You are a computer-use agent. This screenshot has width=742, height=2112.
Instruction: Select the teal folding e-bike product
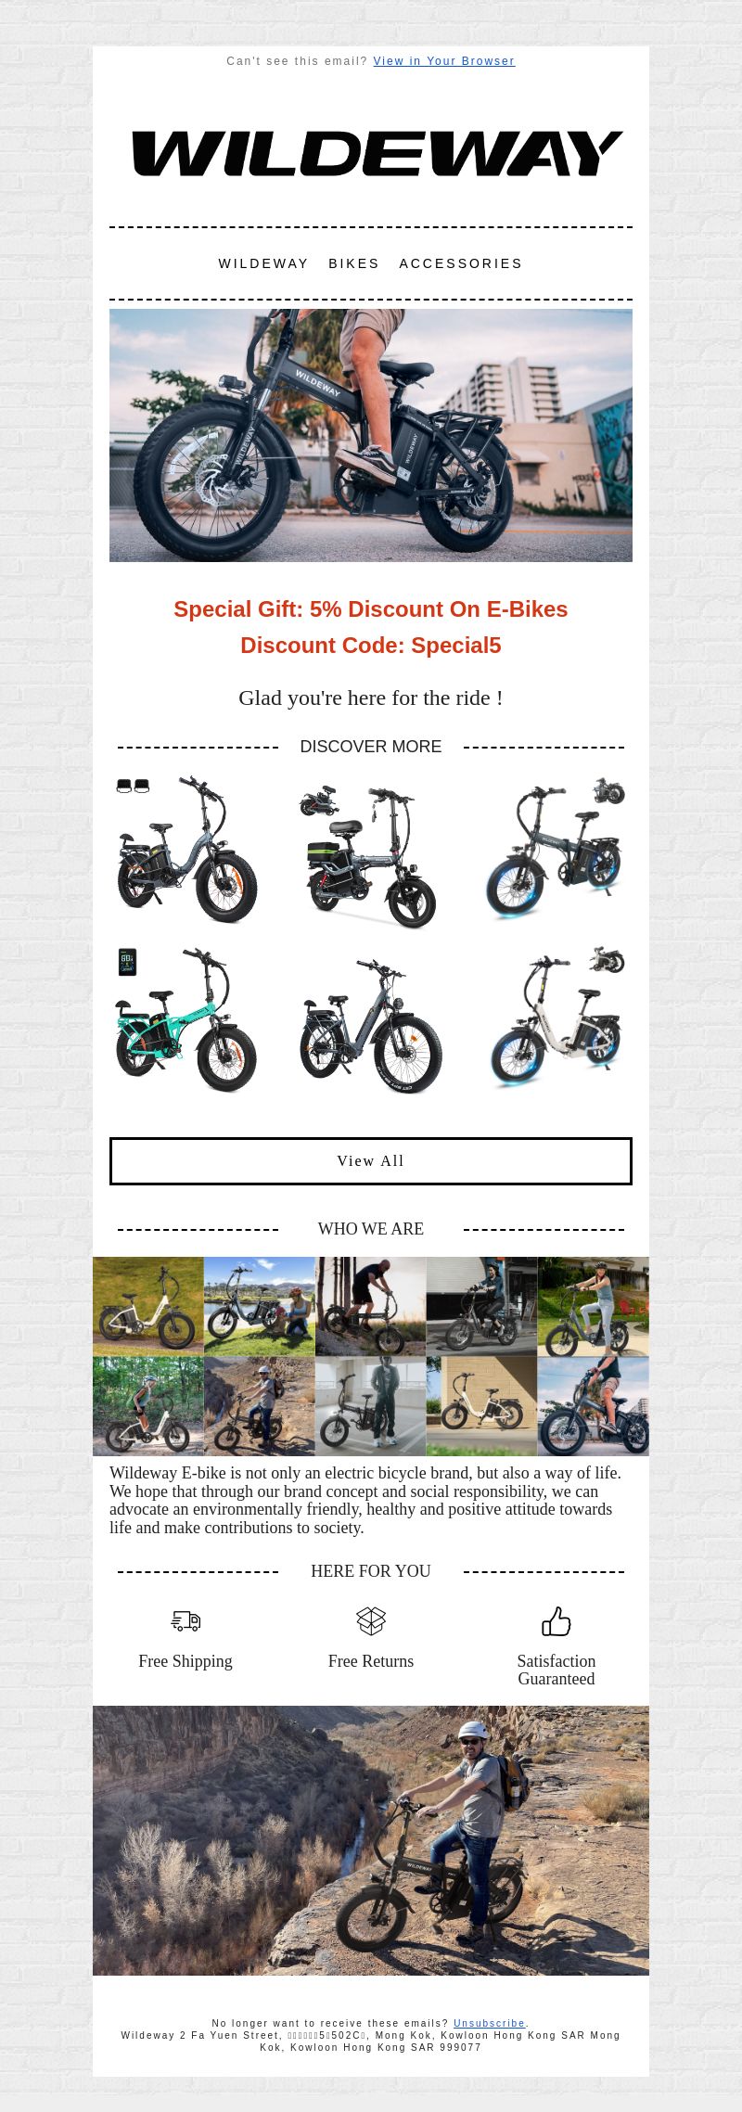(185, 1020)
